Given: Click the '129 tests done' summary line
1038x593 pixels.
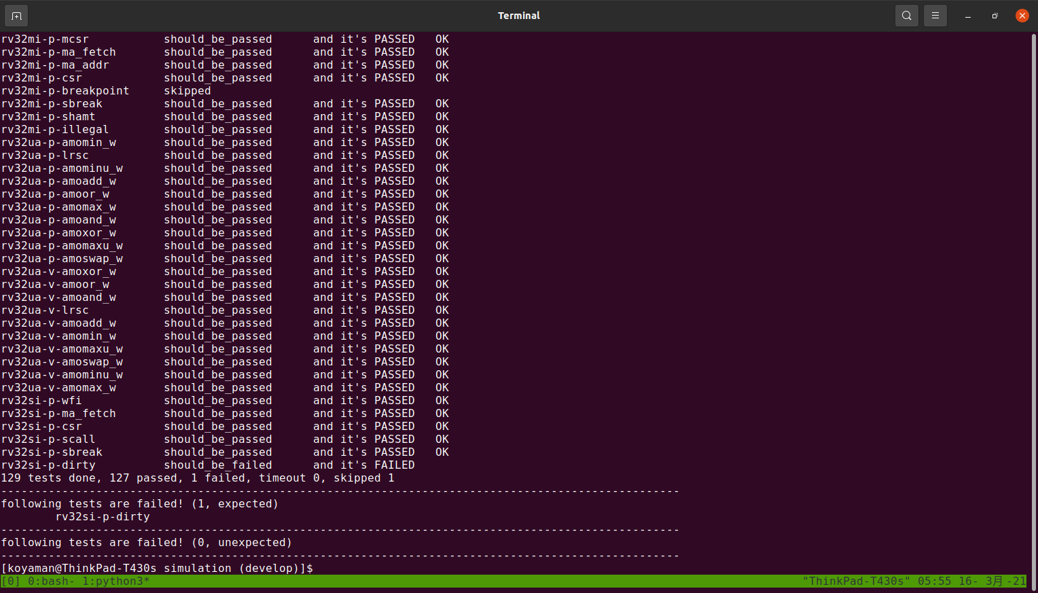Looking at the screenshot, I should click(x=197, y=478).
